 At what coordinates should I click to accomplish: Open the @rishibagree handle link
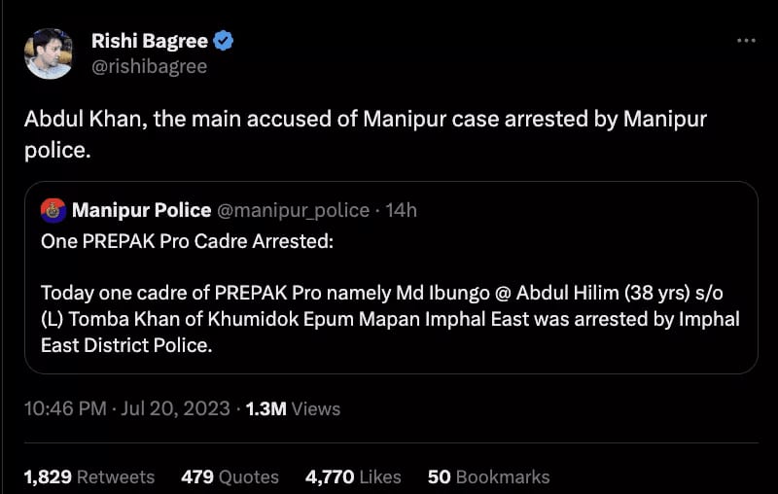point(149,66)
